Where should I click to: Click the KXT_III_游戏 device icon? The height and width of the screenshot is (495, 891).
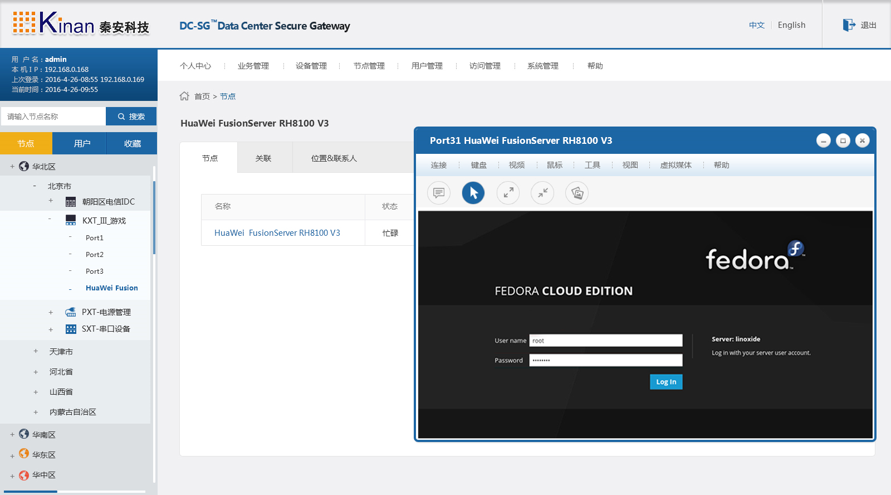[x=71, y=220]
